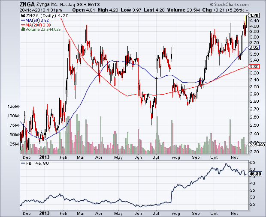Click the 75M volume axis label
The image size is (266, 217).
point(14,125)
